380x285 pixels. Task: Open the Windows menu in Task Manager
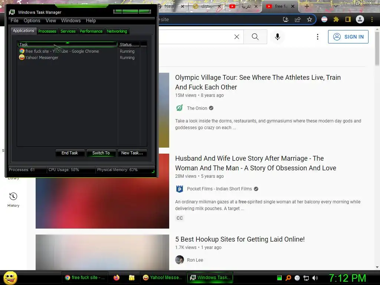coord(71,21)
